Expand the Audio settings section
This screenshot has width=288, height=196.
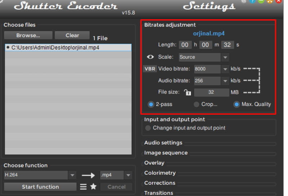163,143
